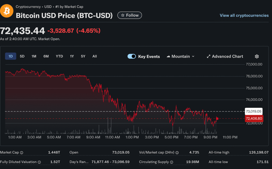Click Vol/Market cap (24hr) info icon

[x=177, y=153]
